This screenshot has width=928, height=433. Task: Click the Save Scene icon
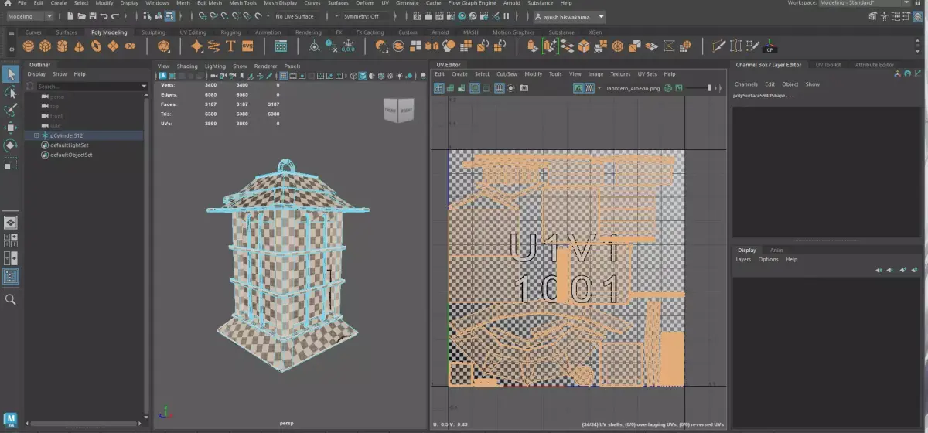(x=93, y=16)
